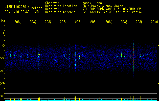Screen dimensions: 159x101
Task: Click the date stamp 25.11.10 20:30
Action: click(17, 12)
